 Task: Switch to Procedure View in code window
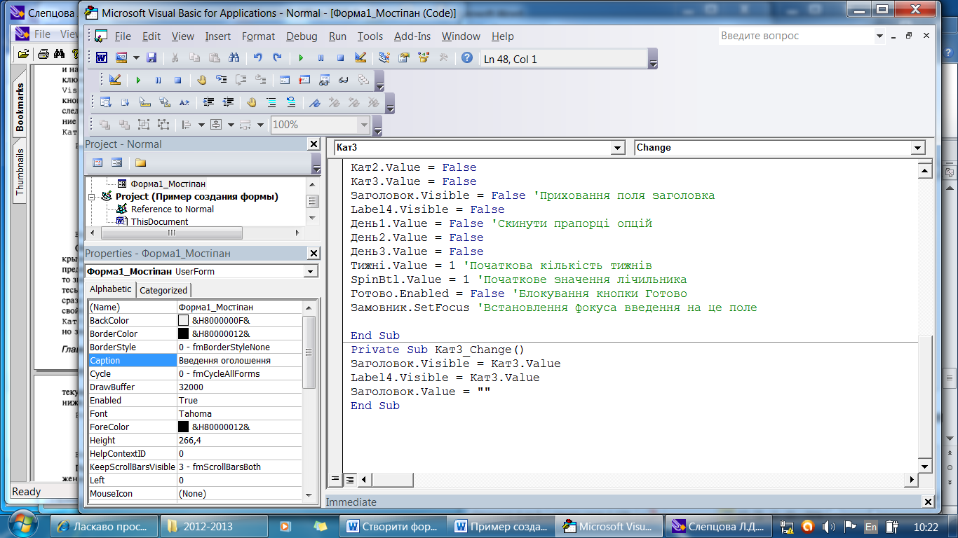335,480
